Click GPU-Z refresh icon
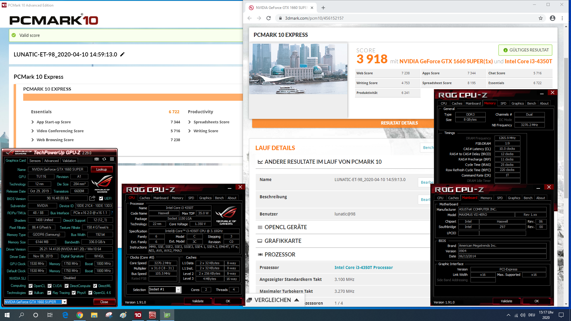The height and width of the screenshot is (321, 571). click(x=104, y=159)
